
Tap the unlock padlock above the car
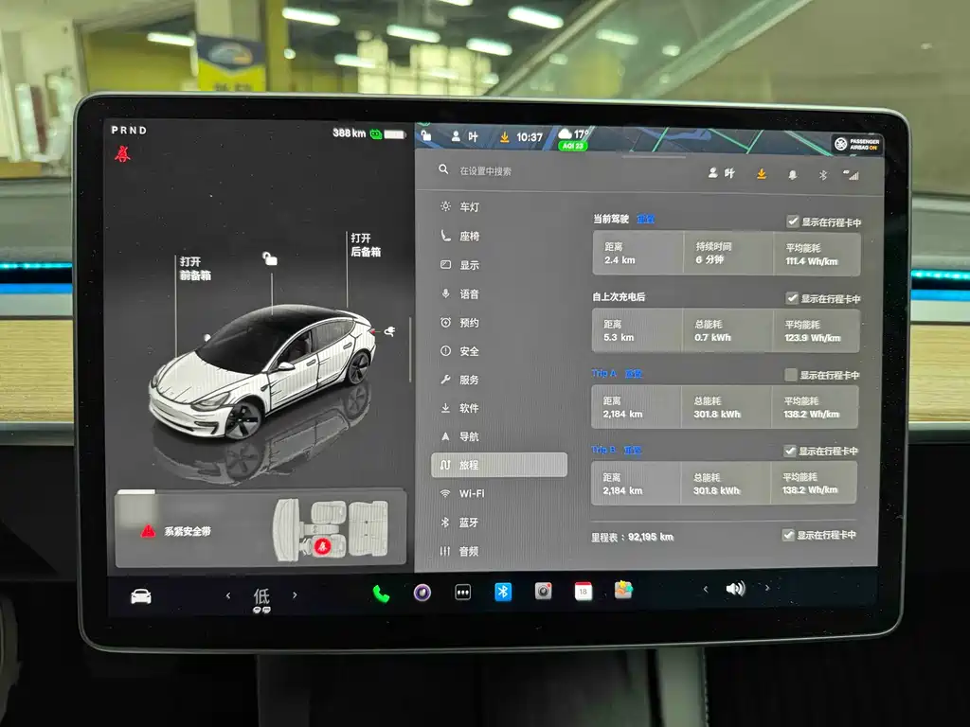click(x=270, y=257)
